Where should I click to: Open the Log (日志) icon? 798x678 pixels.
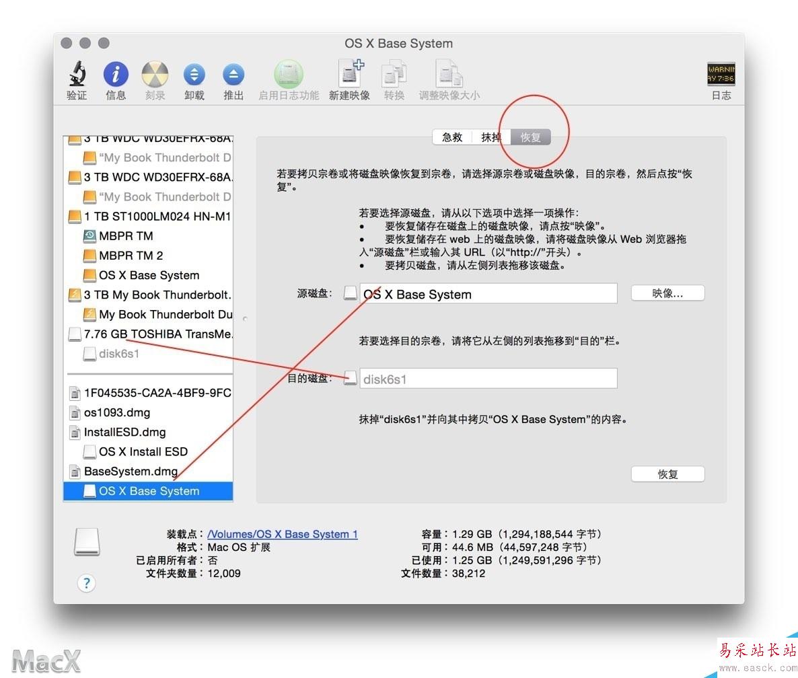tap(721, 74)
